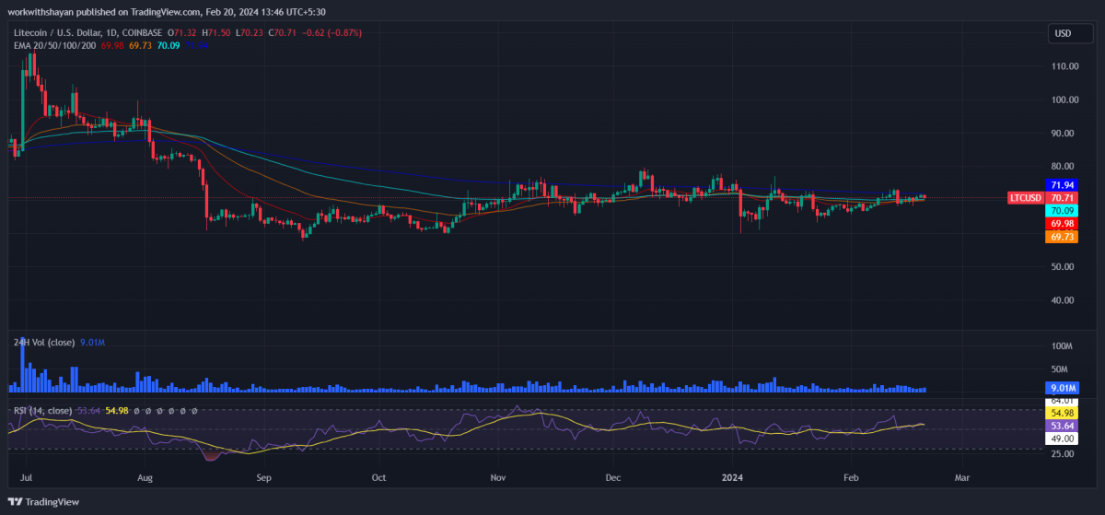Click the red LTCUSD price label
This screenshot has width=1105, height=515.
coord(1025,198)
